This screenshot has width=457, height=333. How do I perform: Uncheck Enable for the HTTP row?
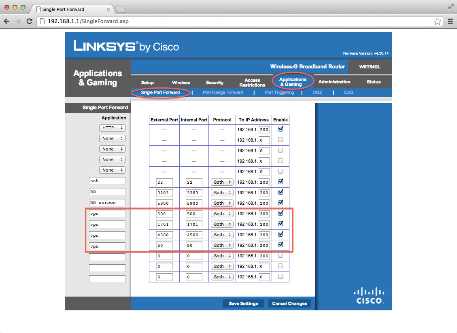(281, 129)
